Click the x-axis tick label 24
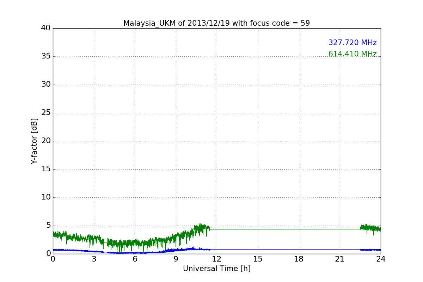 click(x=381, y=259)
